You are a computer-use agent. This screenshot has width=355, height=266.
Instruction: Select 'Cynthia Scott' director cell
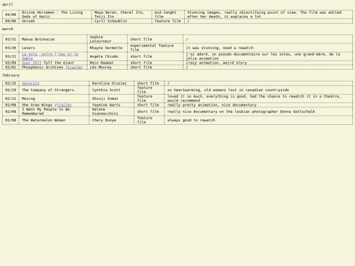pyautogui.click(x=112, y=90)
